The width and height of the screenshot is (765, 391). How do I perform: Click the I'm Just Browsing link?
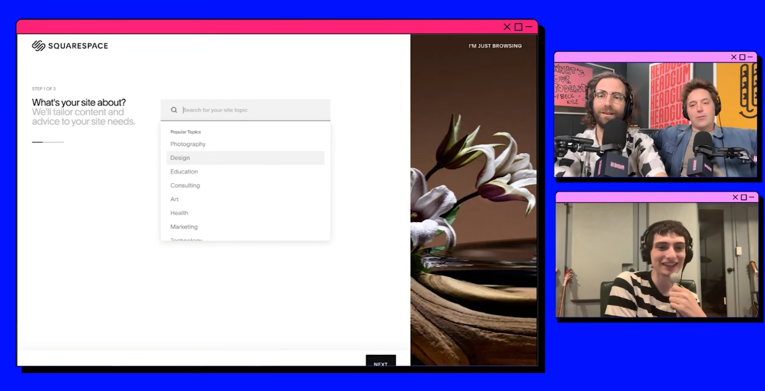pos(495,46)
